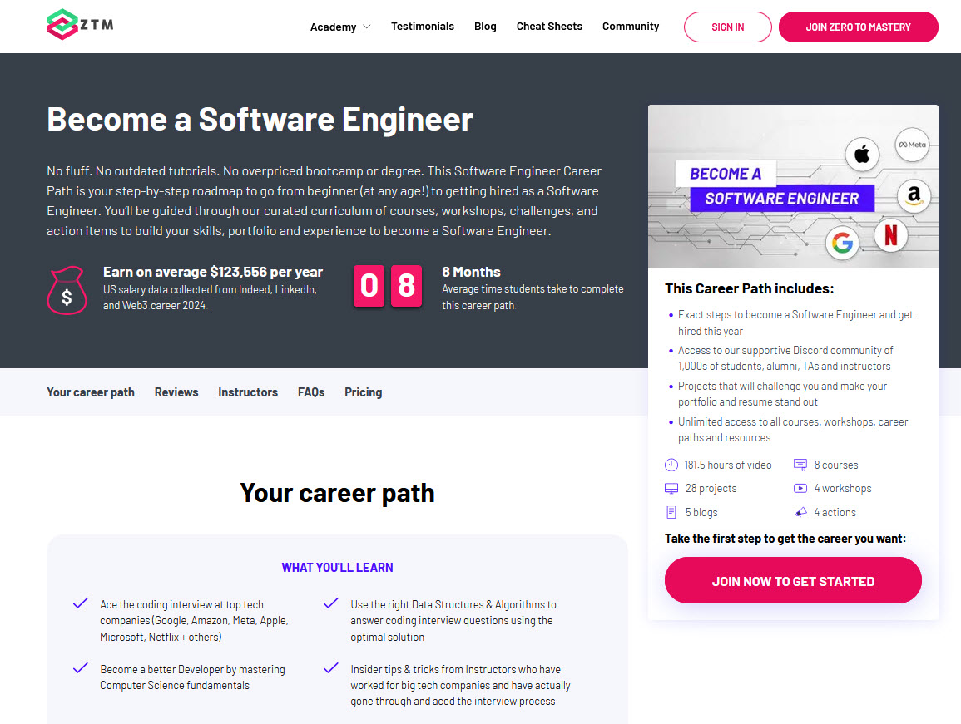Click the Your career path heading
961x724 pixels.
337,493
